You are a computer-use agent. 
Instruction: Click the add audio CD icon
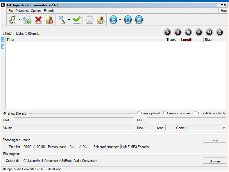coord(27,20)
